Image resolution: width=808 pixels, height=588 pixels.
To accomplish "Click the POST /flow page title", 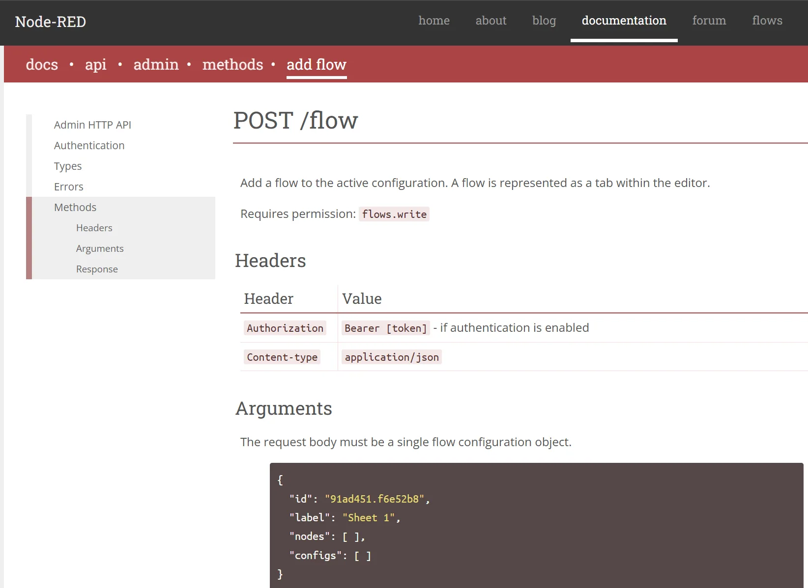I will coord(296,120).
